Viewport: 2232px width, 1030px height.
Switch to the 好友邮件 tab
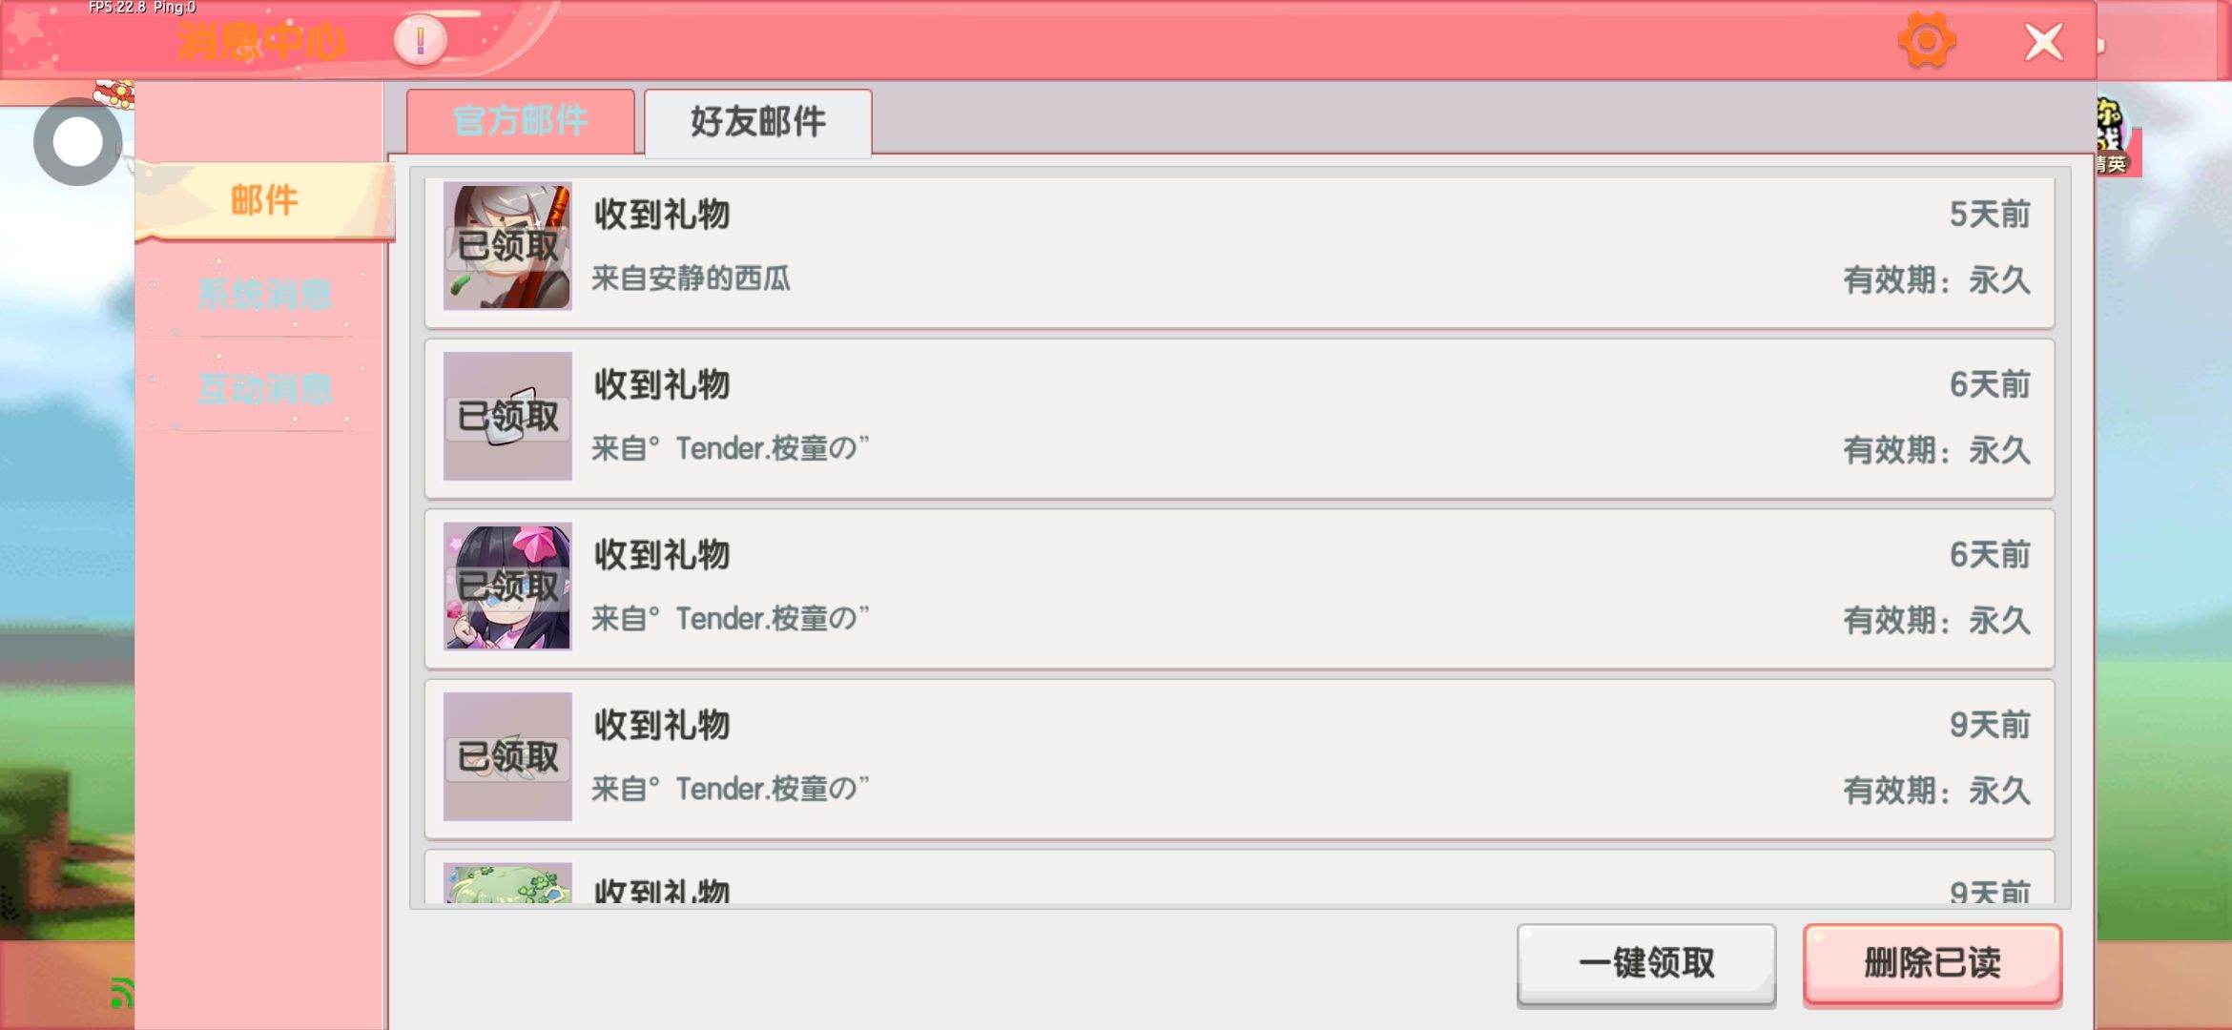click(758, 122)
